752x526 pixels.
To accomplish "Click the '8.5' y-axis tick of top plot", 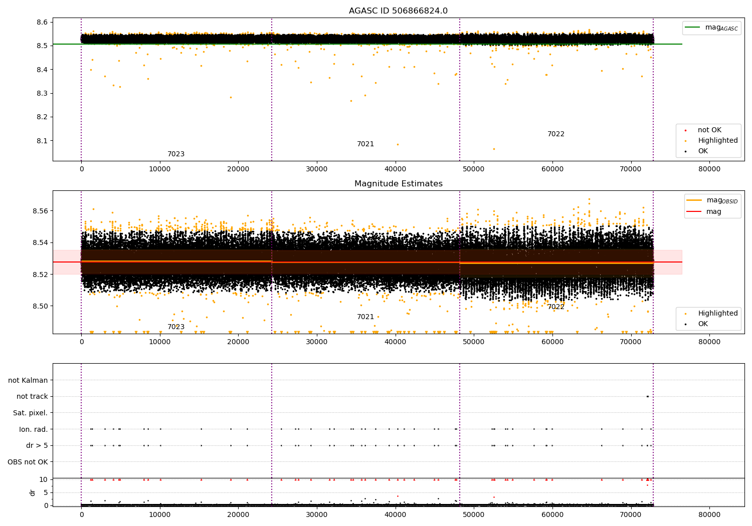I will tap(42, 46).
